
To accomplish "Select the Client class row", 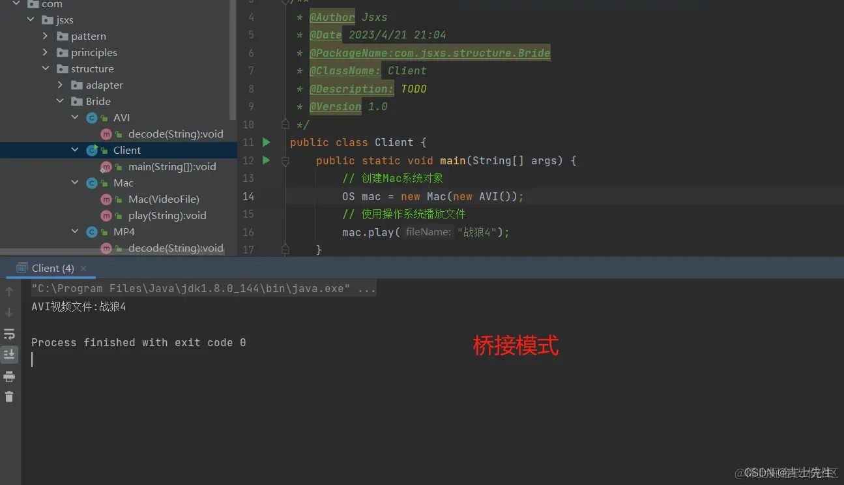I will point(119,150).
